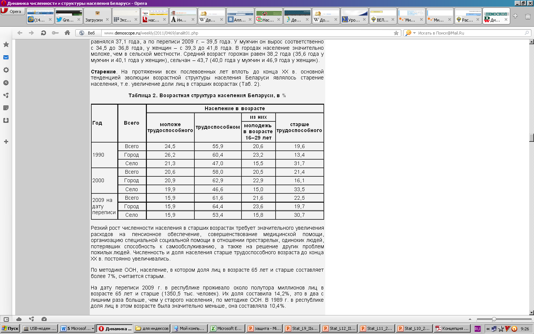Open the small arrow left of zoom slider

click(470, 319)
